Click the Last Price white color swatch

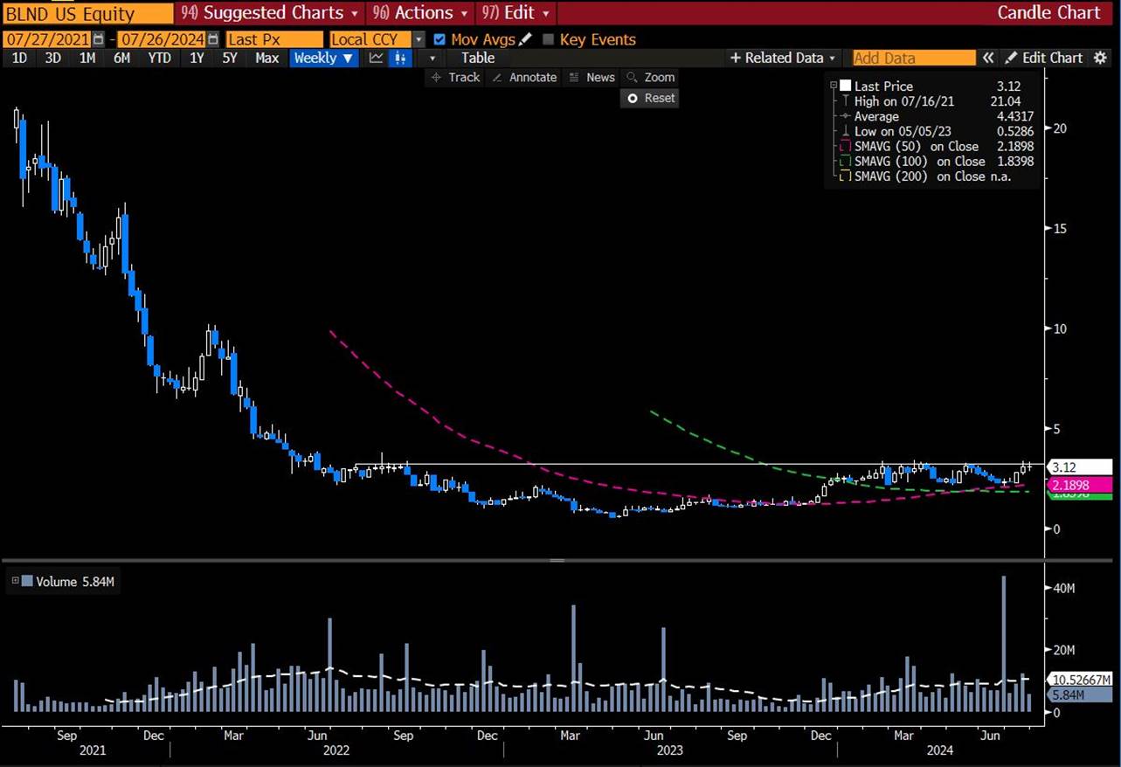click(844, 86)
